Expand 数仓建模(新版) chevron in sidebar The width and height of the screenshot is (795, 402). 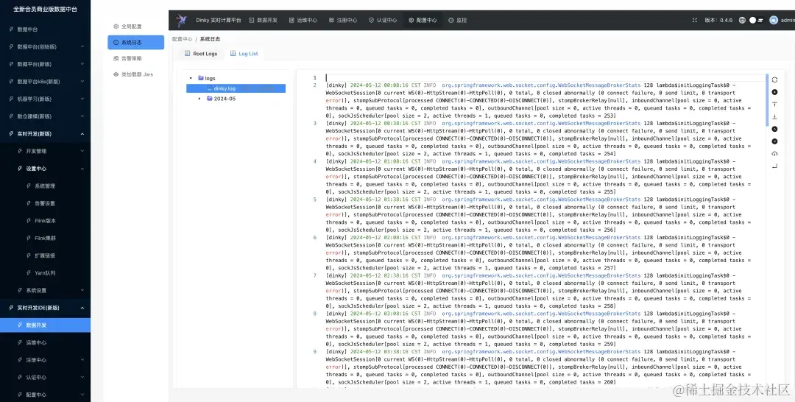tap(82, 116)
